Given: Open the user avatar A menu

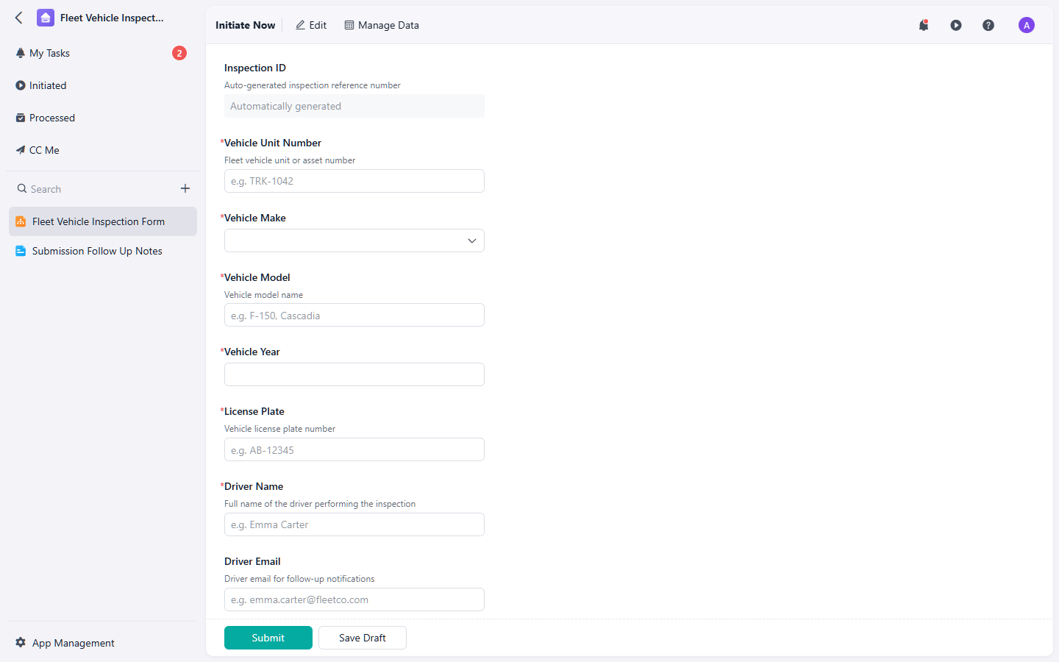Looking at the screenshot, I should [1027, 25].
